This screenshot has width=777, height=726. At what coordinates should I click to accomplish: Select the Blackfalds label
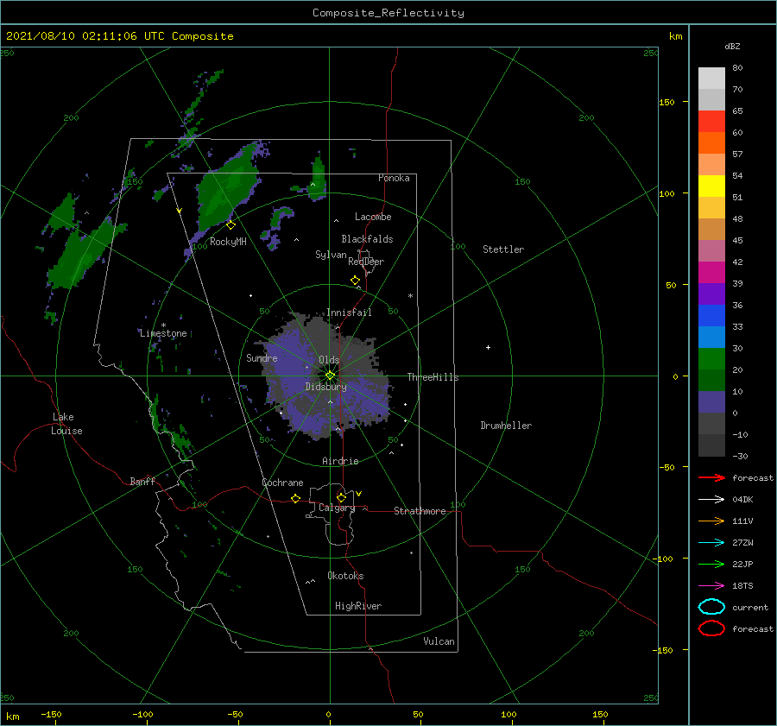coord(367,239)
